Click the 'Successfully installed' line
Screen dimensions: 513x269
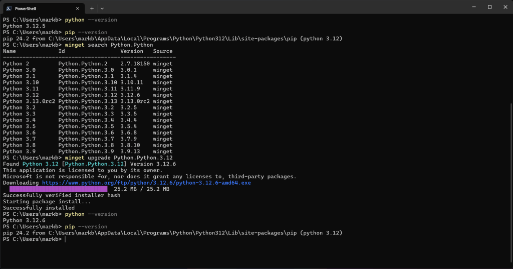pyautogui.click(x=39, y=208)
